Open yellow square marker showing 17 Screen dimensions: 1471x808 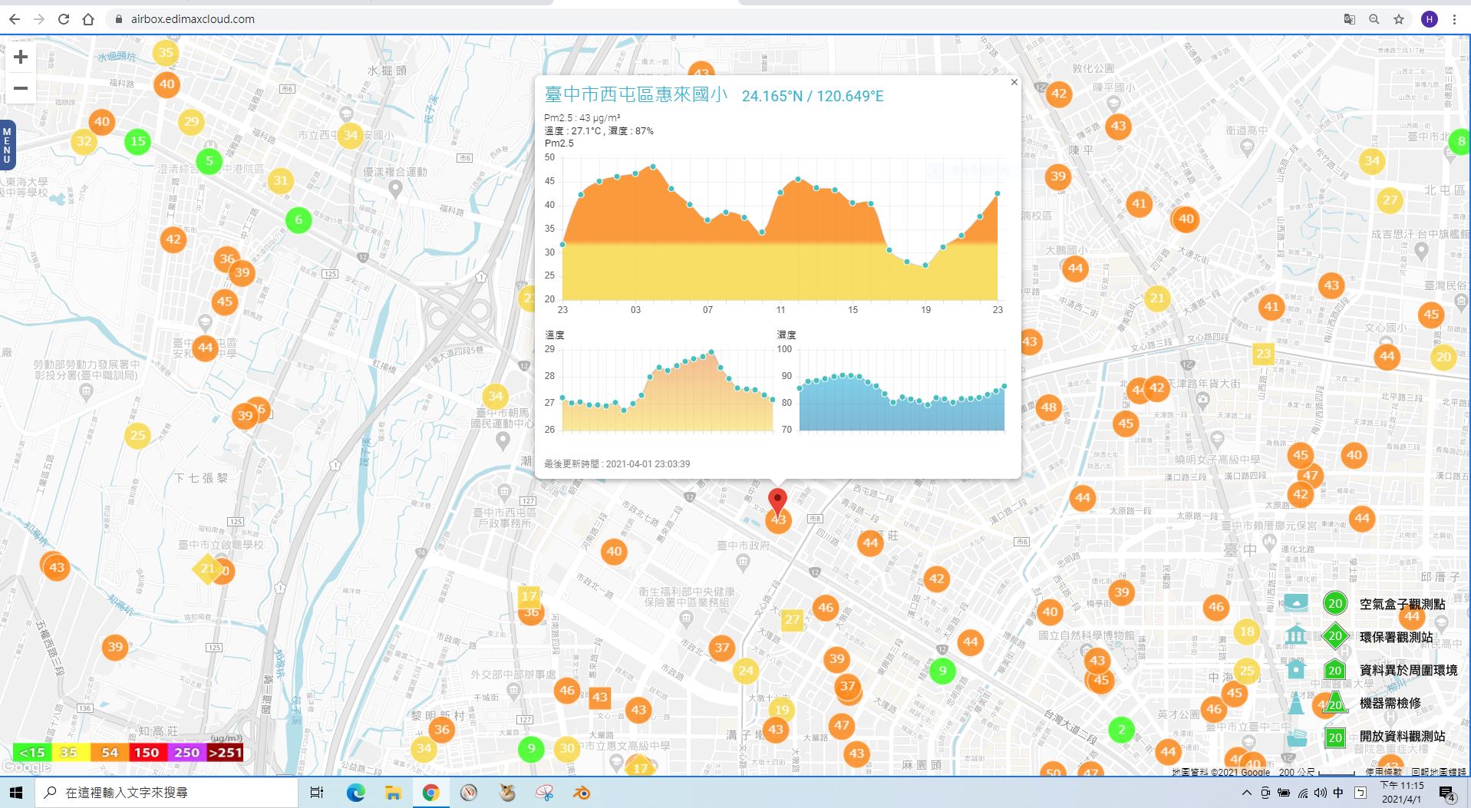pyautogui.click(x=529, y=596)
